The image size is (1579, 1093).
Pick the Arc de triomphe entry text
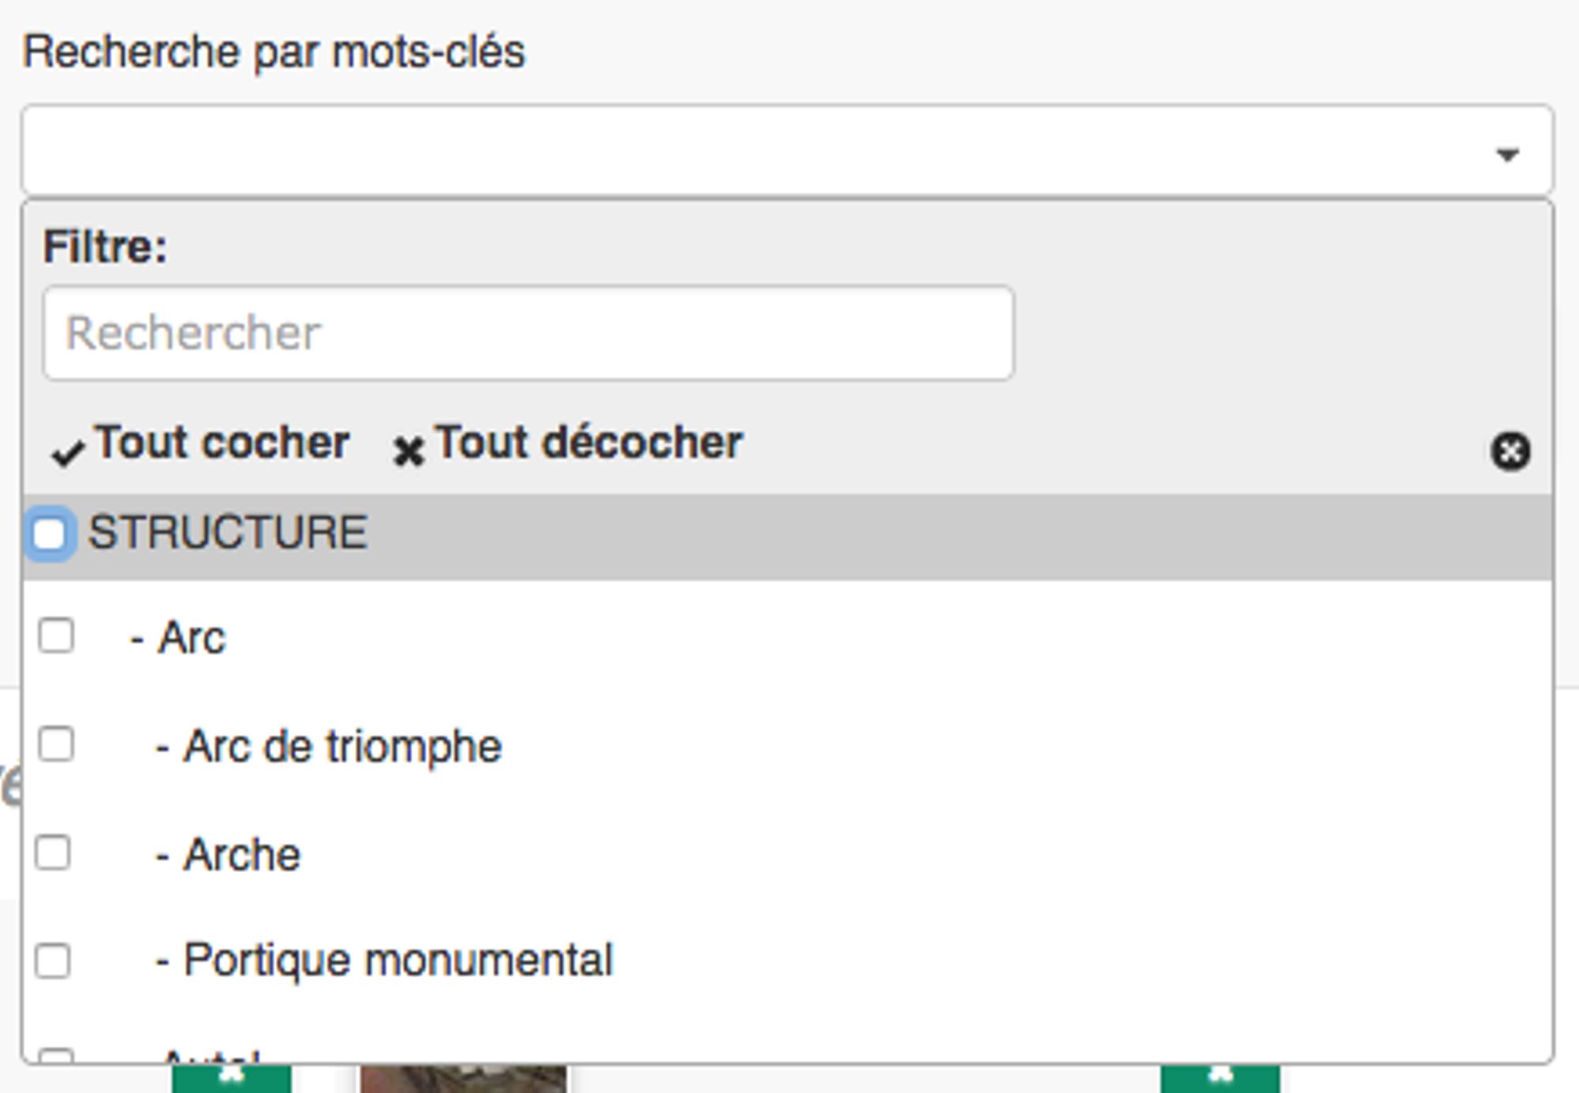(x=342, y=747)
